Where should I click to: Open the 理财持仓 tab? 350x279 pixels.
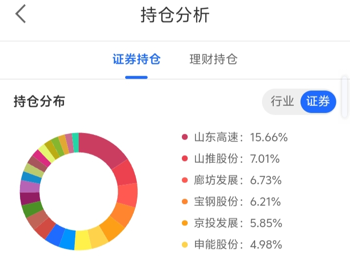click(x=214, y=59)
